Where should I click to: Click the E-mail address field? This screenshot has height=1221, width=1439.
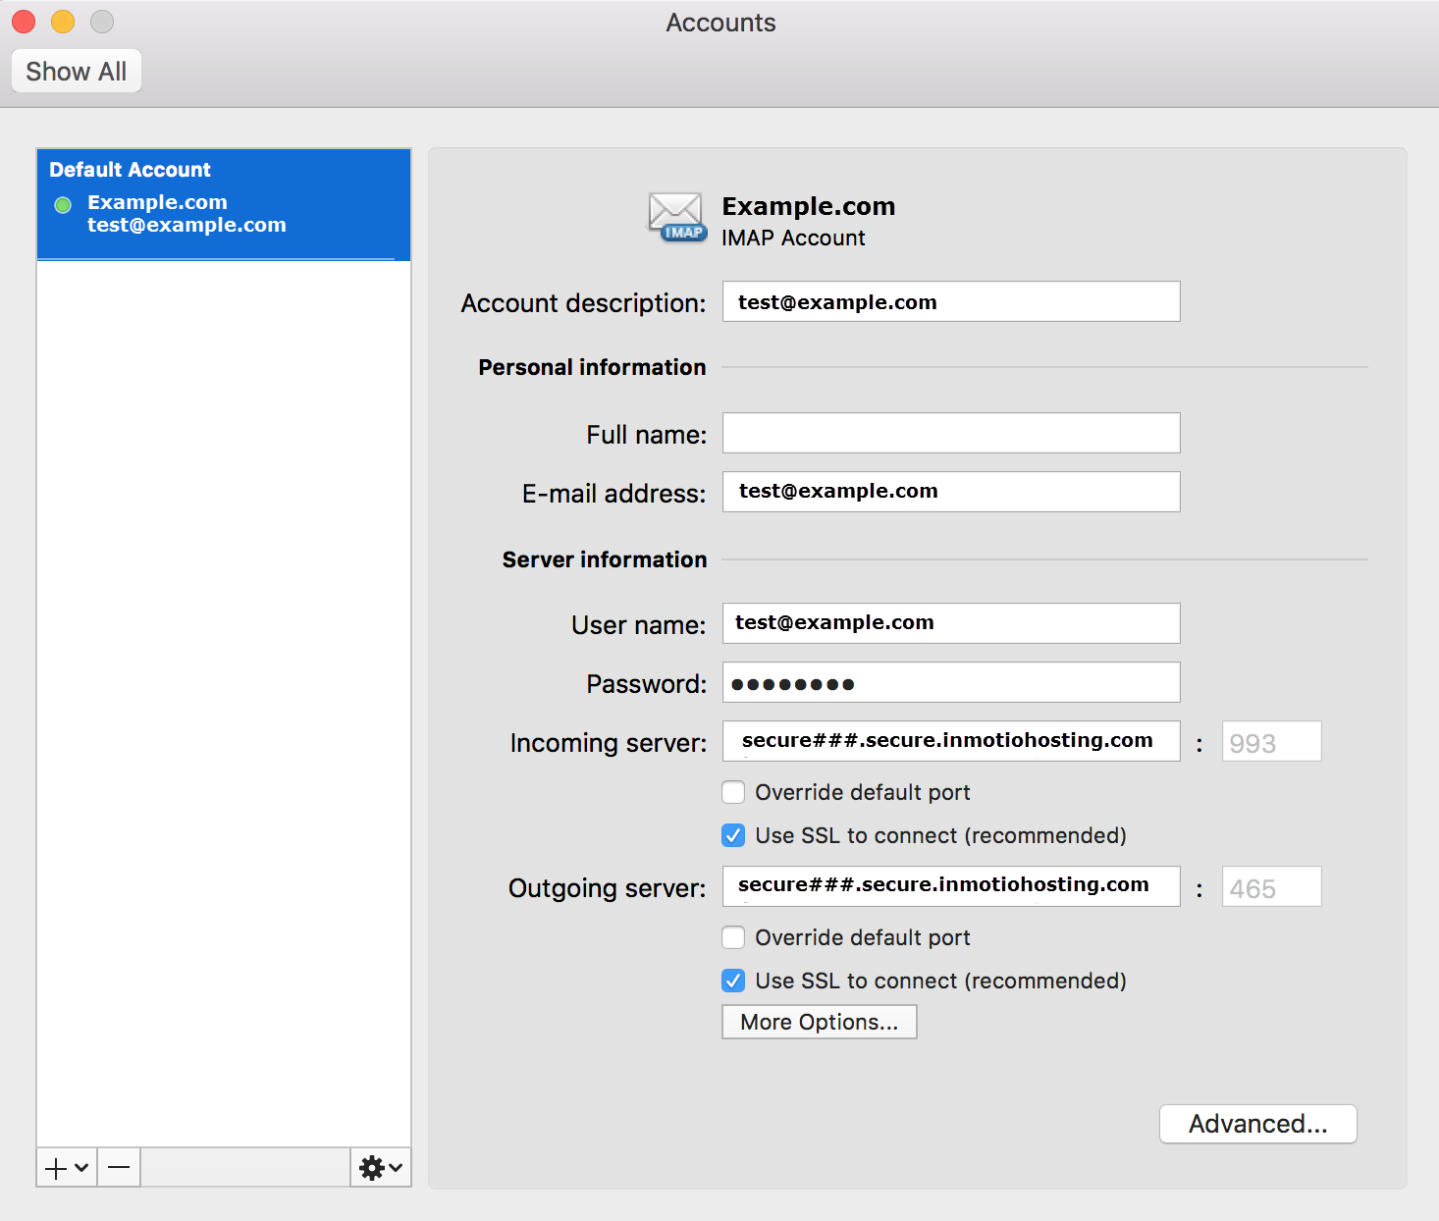[950, 492]
